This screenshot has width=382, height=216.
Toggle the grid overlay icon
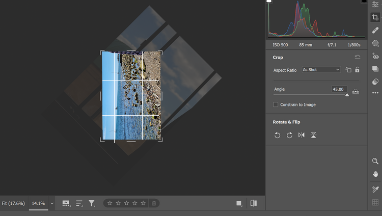point(375,202)
